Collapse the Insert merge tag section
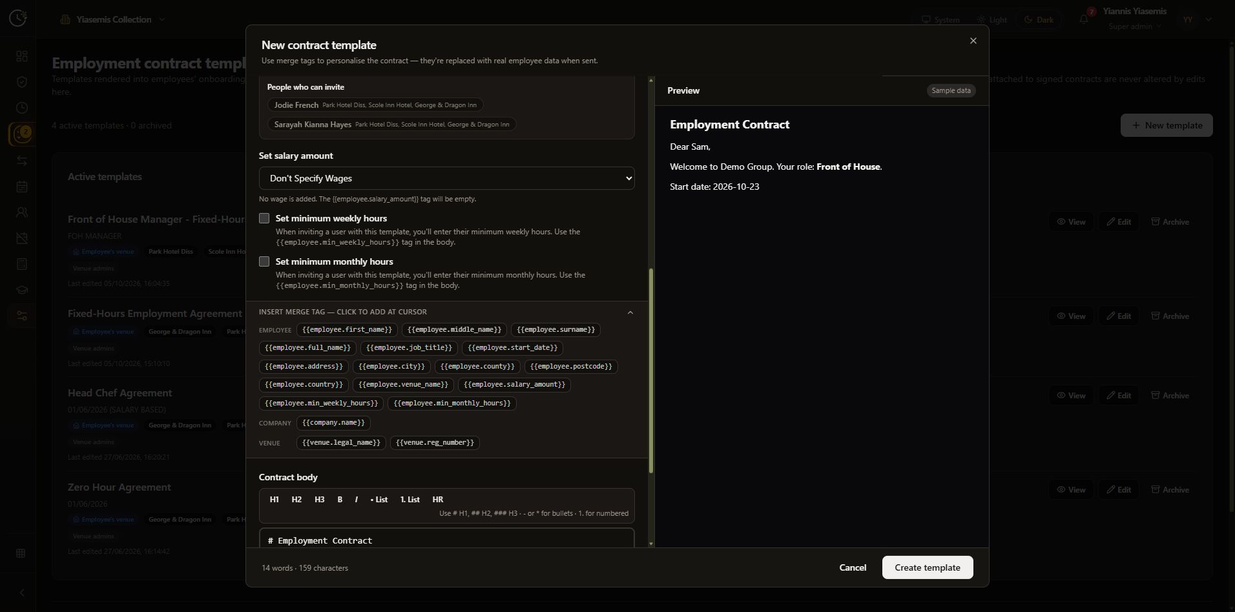Image resolution: width=1235 pixels, height=612 pixels. tap(630, 312)
